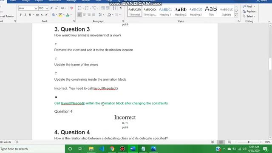Open the Arial font name dropdown
The image size is (272, 153).
[36, 8]
